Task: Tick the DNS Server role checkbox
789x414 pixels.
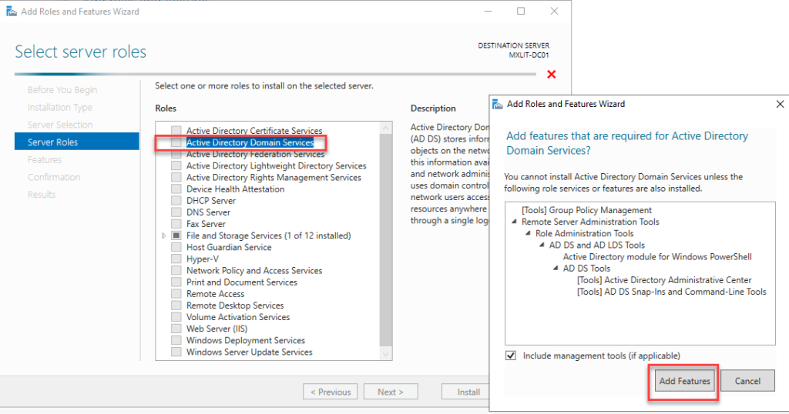Action: coord(176,212)
